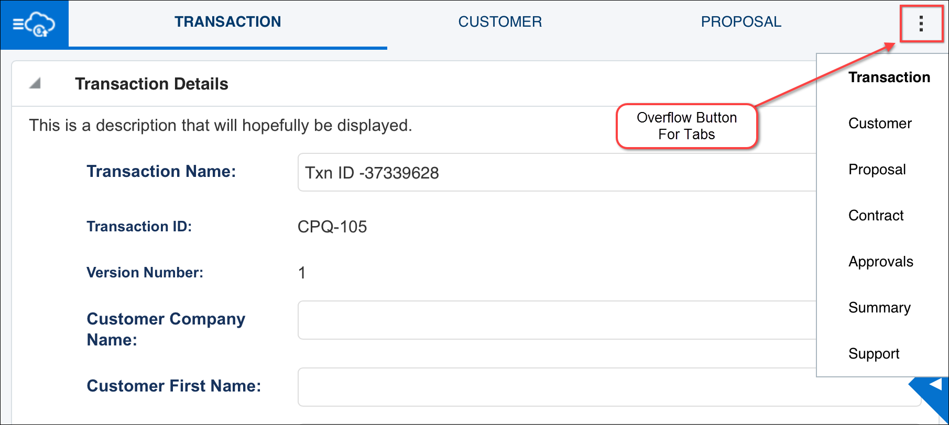Click the Customer First Name field
The image size is (949, 425).
(x=524, y=387)
